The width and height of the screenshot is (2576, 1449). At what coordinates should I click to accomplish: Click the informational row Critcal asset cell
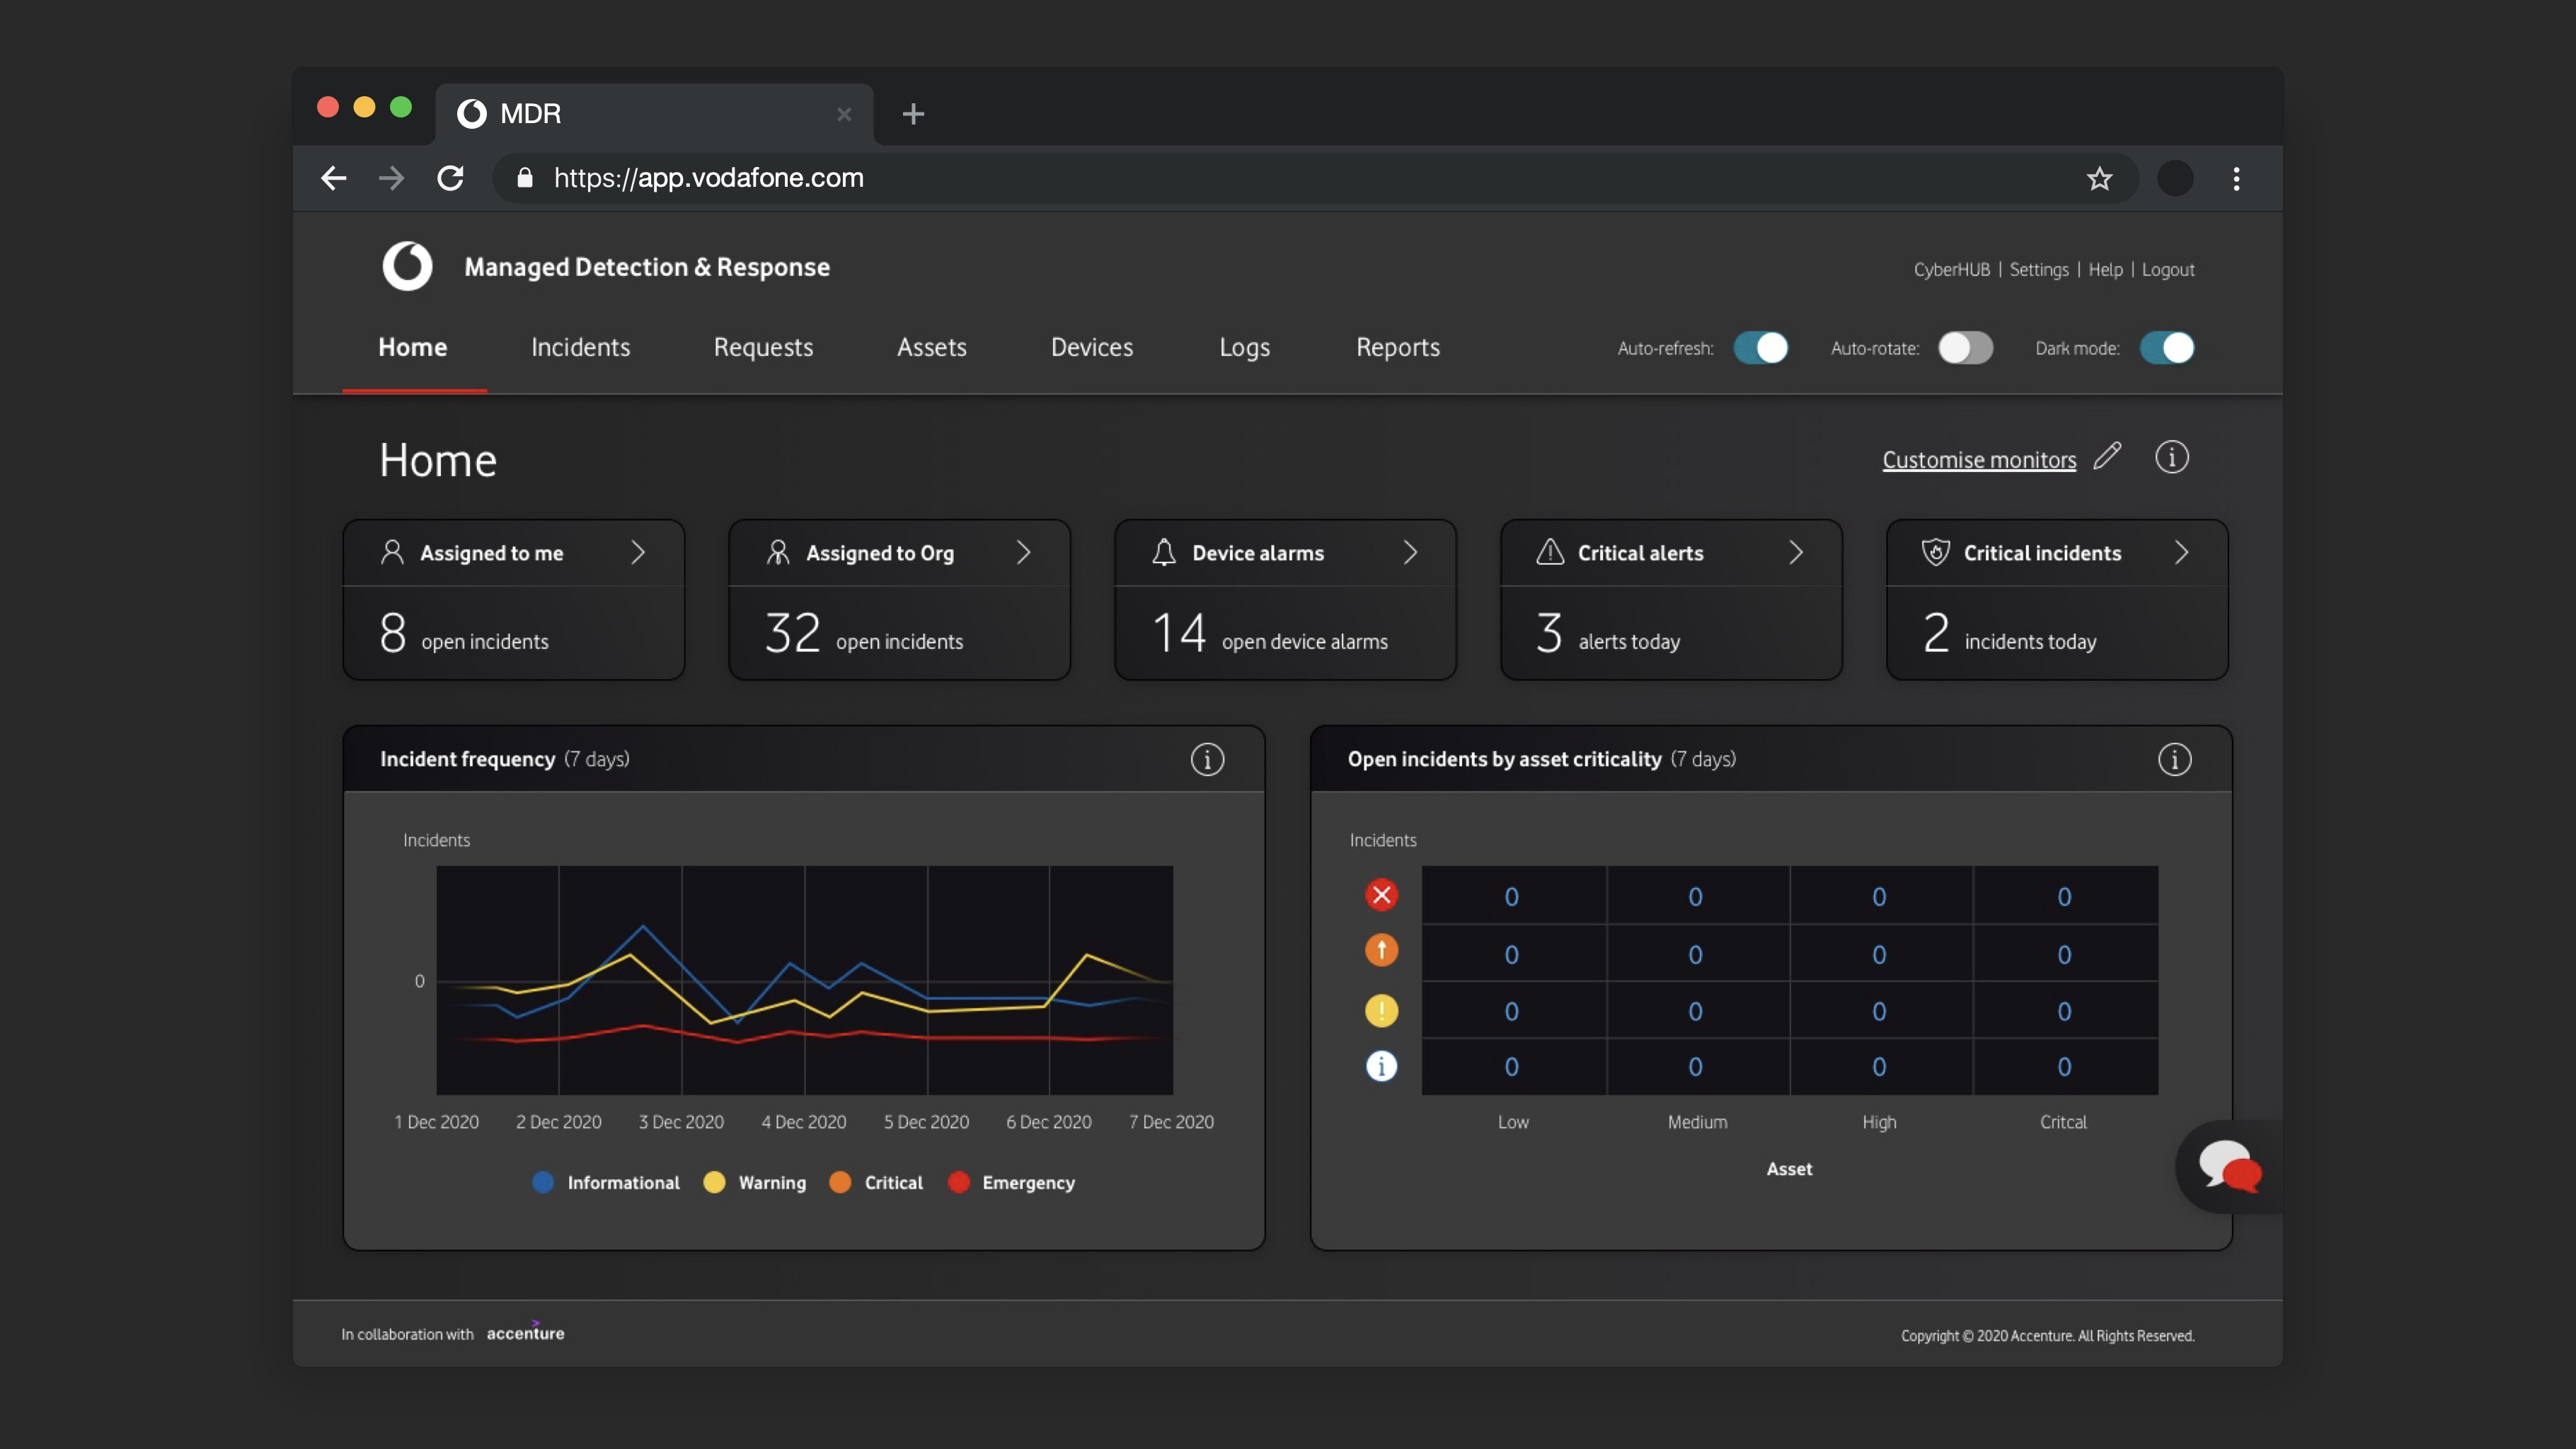click(x=2065, y=1067)
